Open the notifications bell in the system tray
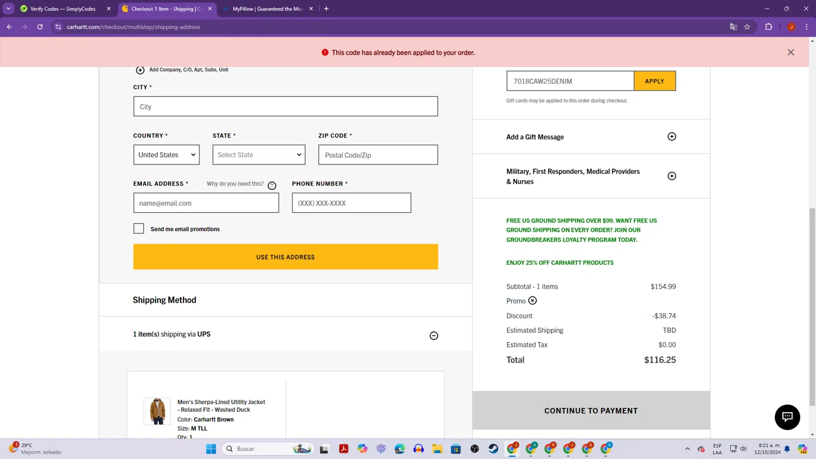Screen dimensions: 816x459 787,449
